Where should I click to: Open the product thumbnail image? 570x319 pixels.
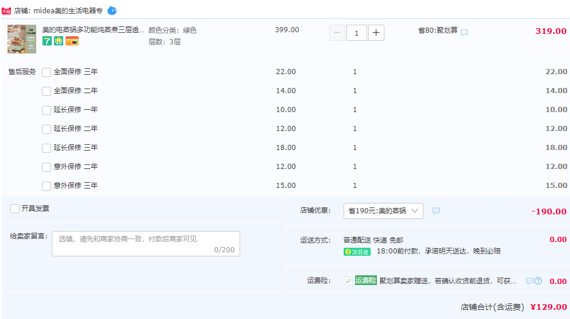click(22, 39)
